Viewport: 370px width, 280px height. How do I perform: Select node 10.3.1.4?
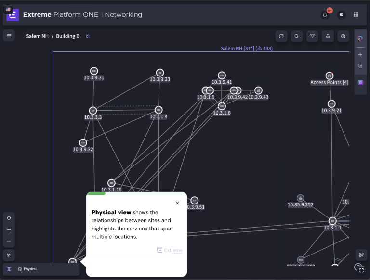tap(159, 110)
